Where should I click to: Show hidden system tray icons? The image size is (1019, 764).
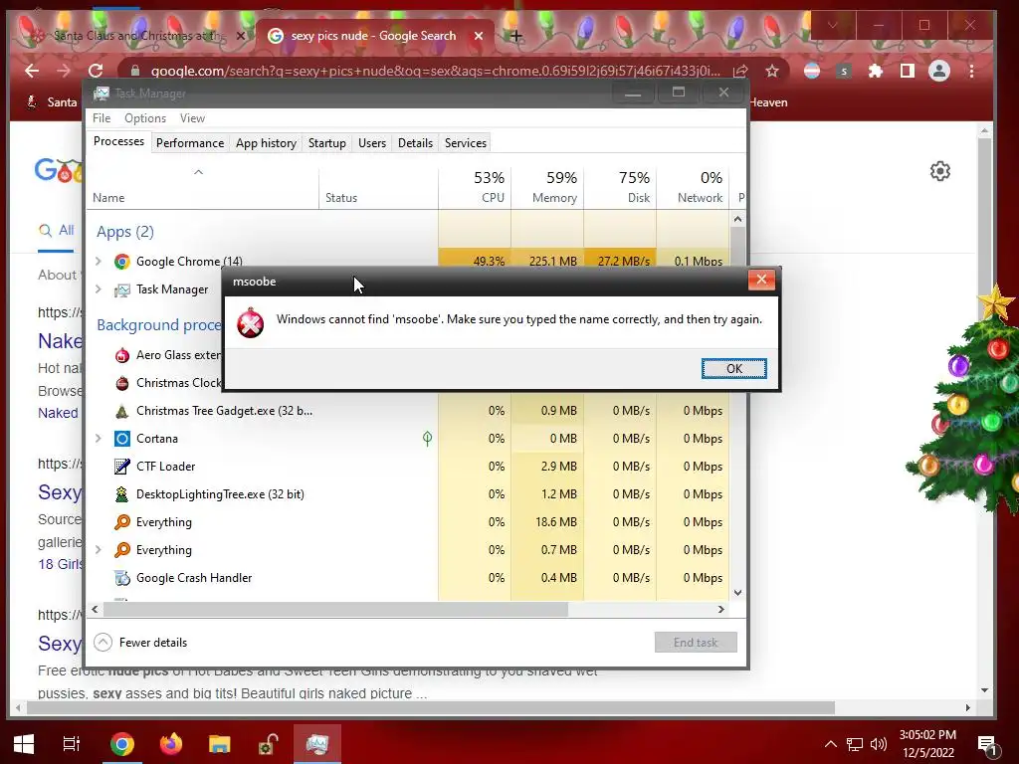point(831,744)
